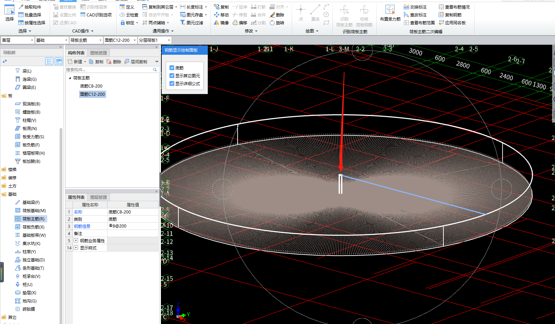The width and height of the screenshot is (555, 324).
Task: Click the 长度标注 dimension button
Action: (194, 7)
